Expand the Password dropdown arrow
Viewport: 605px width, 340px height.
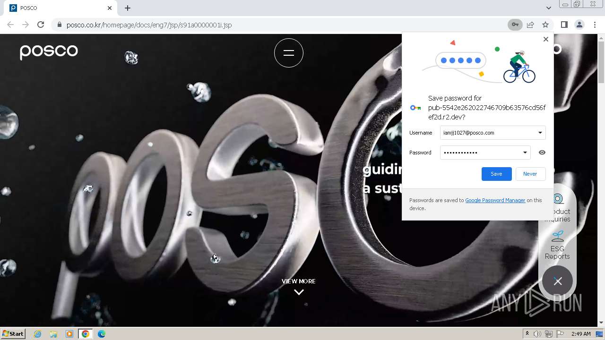[x=525, y=153]
